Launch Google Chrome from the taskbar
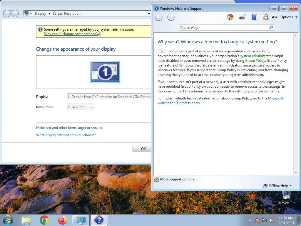Viewport: 301px width, 226px height. click(x=44, y=220)
